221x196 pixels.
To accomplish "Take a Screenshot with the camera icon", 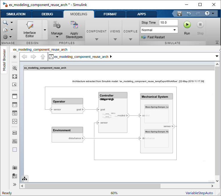I will [x=15, y=168].
